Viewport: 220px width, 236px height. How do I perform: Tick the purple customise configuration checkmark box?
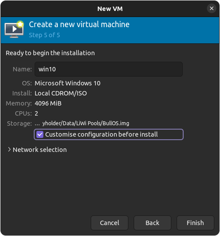[40, 134]
